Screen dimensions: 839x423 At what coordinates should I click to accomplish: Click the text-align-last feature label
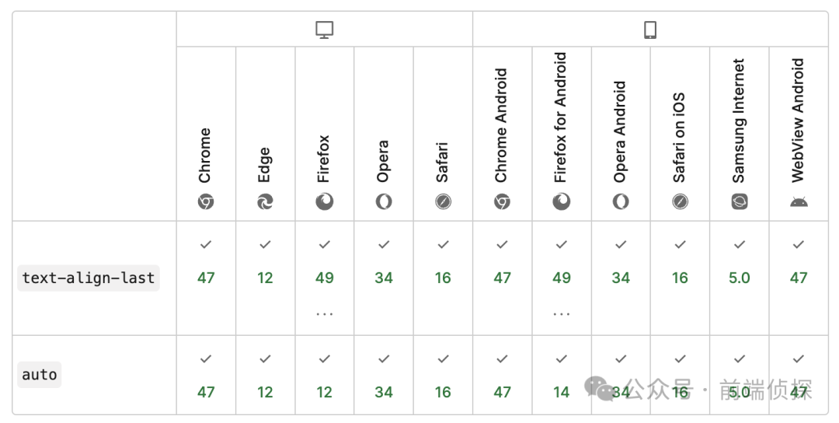point(89,278)
